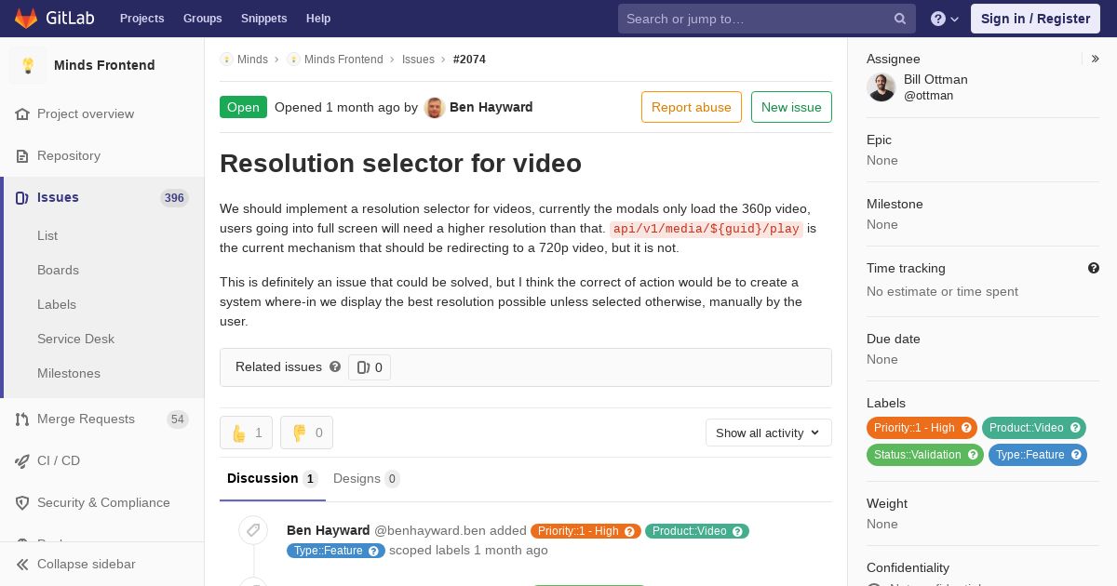Click @benhayward.ben in the discussion entry
This screenshot has width=1117, height=586.
point(430,530)
